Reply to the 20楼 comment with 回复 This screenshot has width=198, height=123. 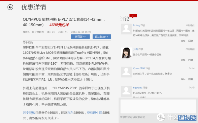point(190,60)
